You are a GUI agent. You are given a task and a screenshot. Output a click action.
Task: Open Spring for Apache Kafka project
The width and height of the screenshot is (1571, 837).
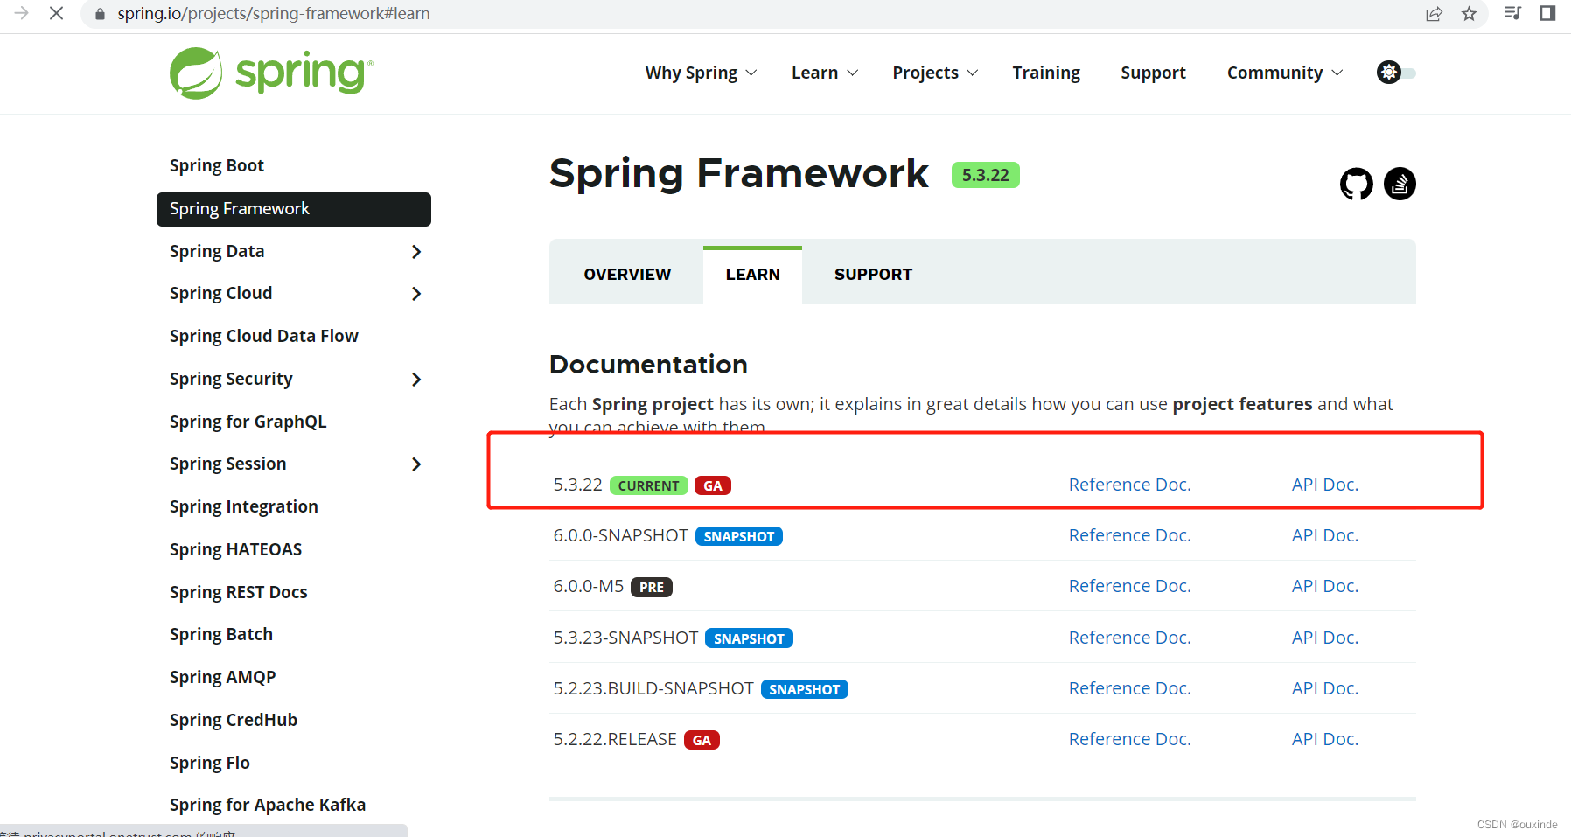coord(268,805)
